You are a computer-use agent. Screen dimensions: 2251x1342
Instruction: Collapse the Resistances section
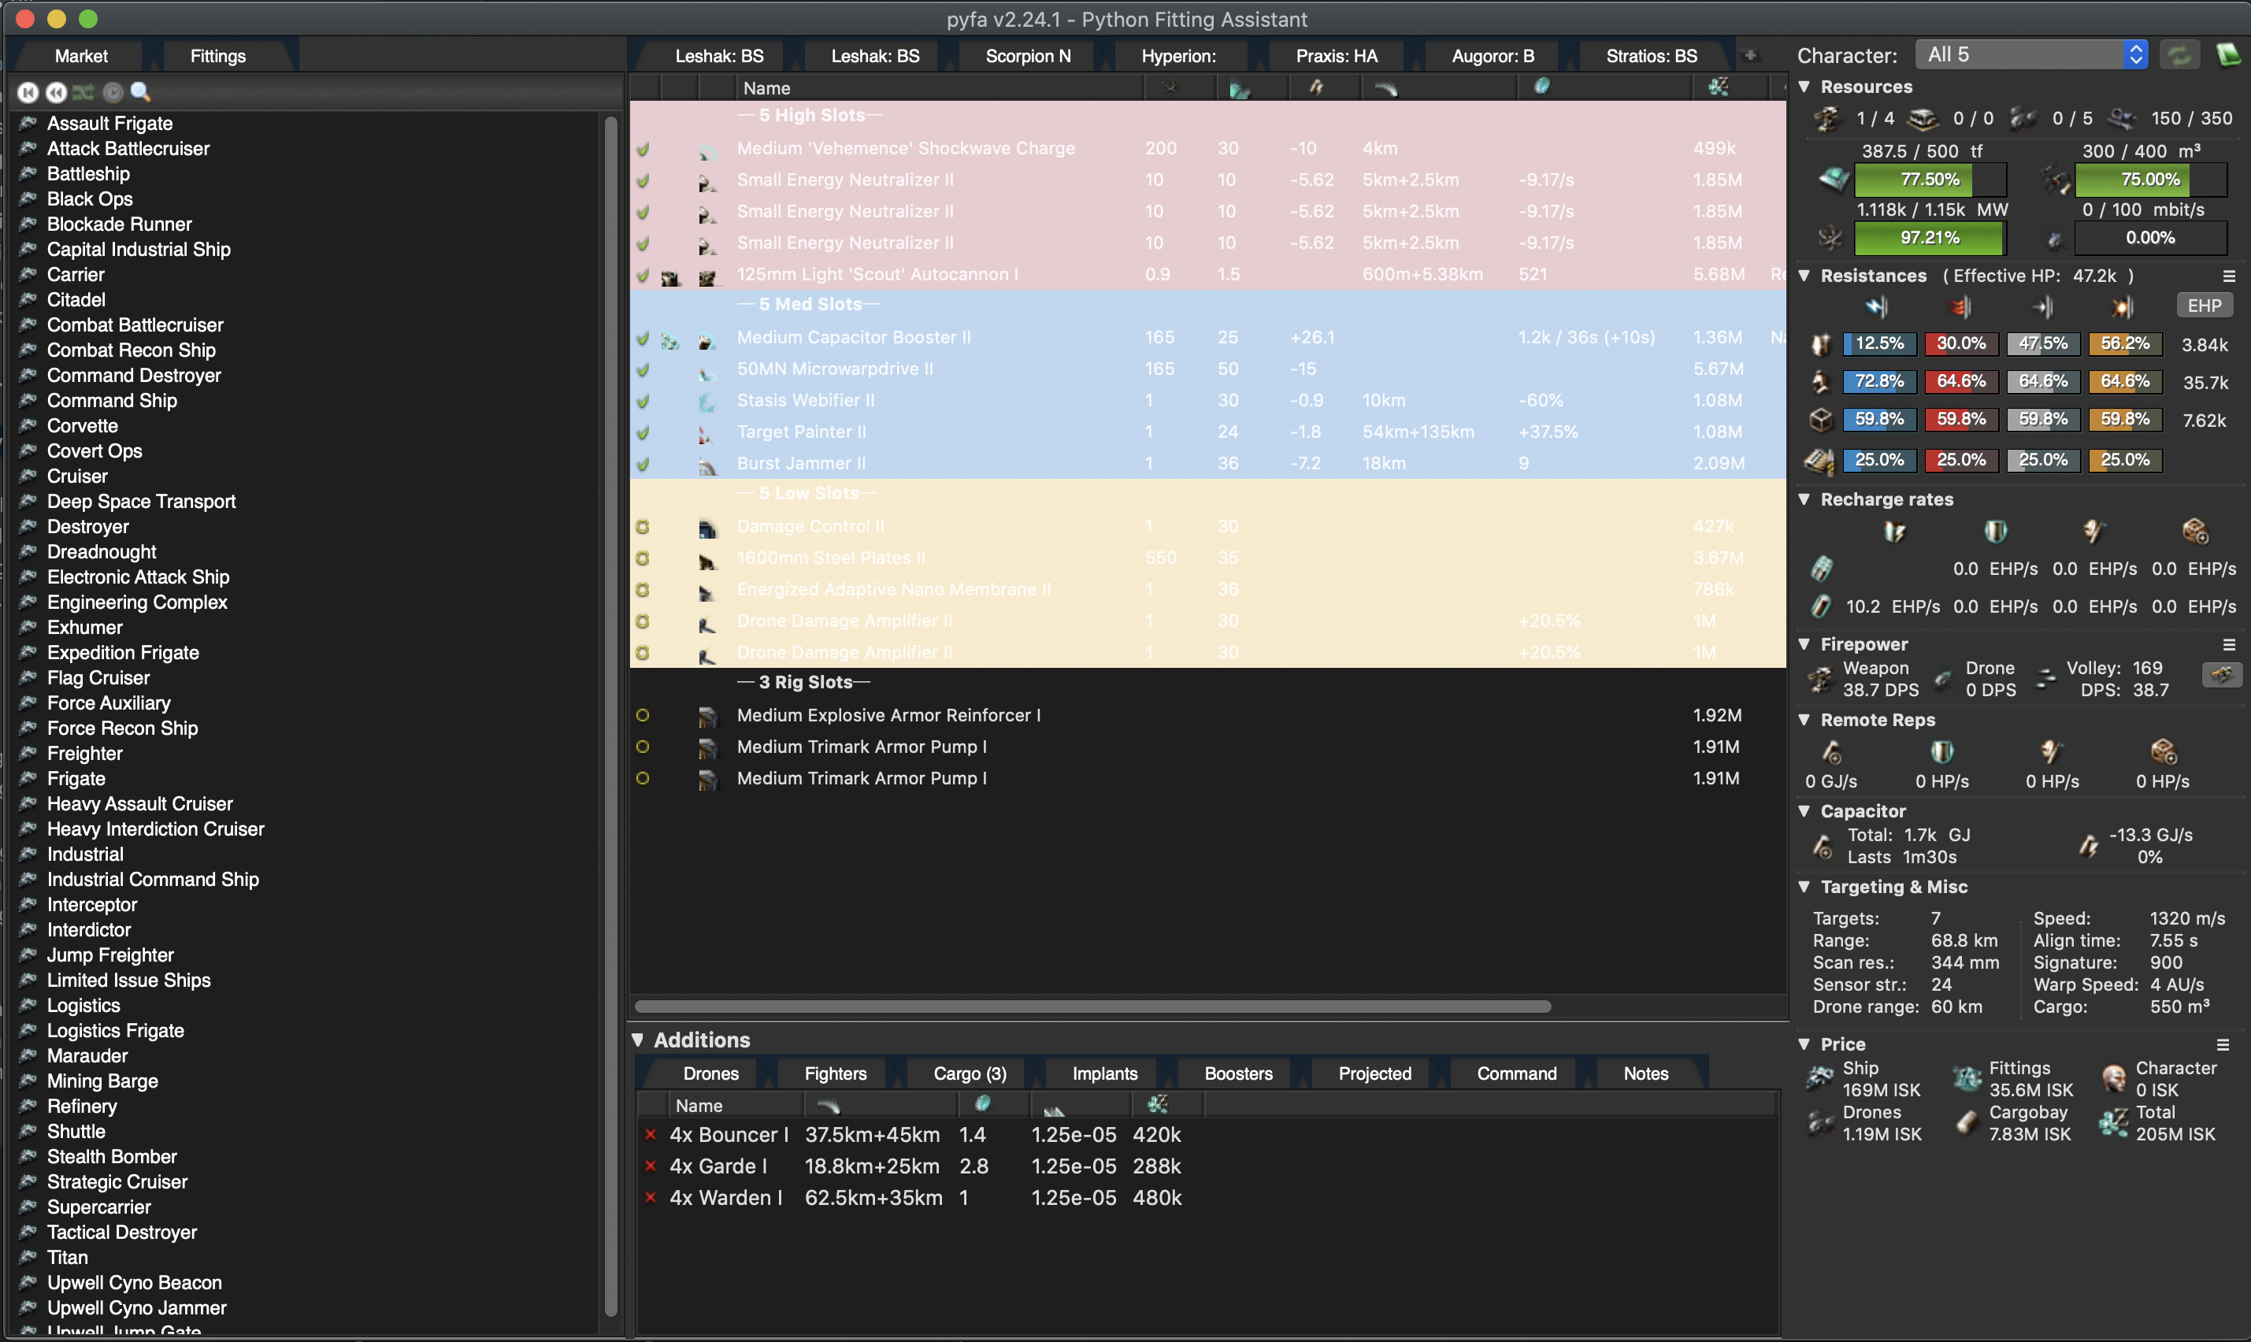(1805, 276)
